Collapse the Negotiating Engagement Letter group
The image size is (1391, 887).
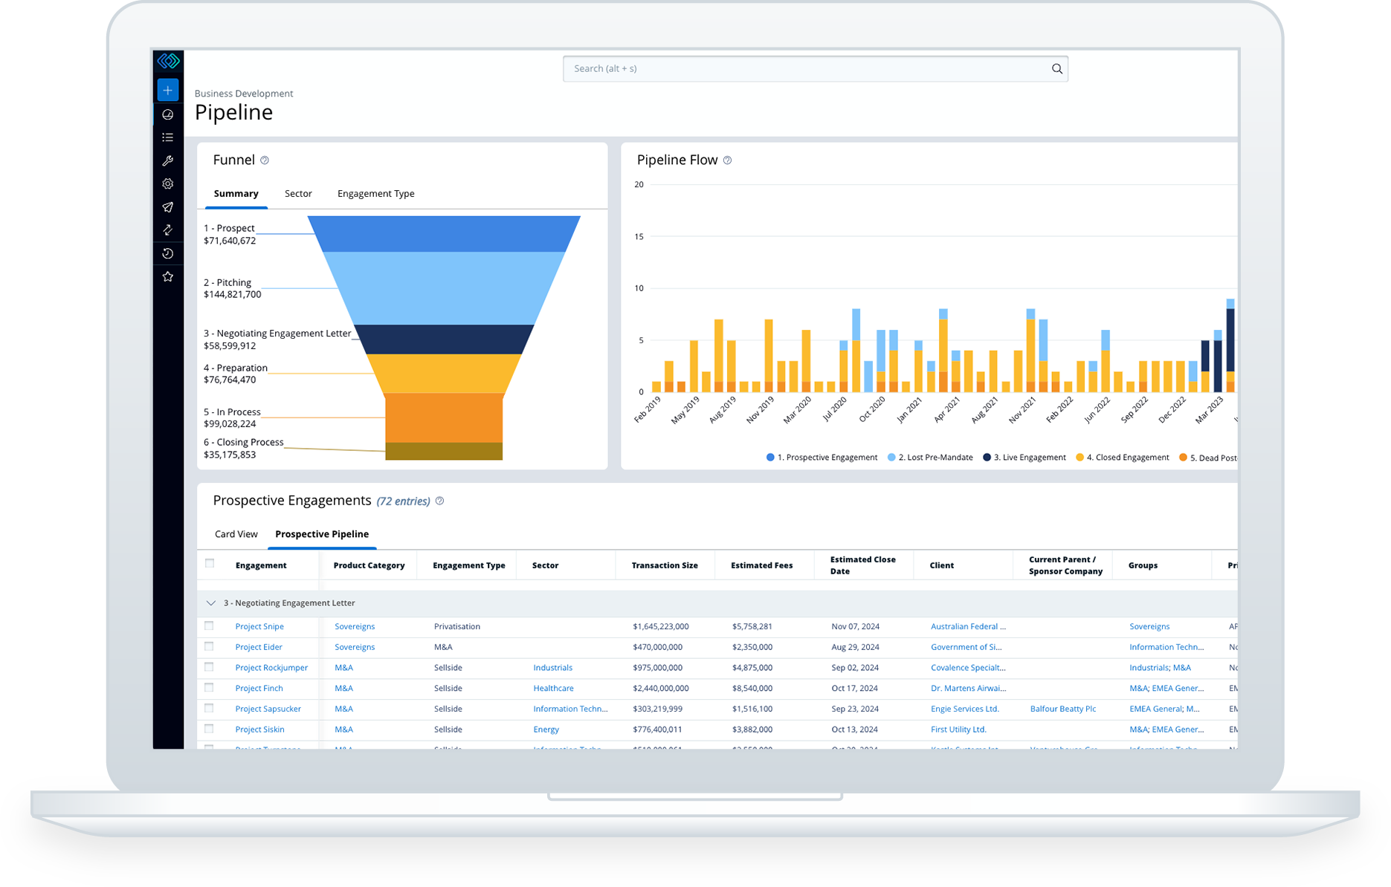click(210, 602)
